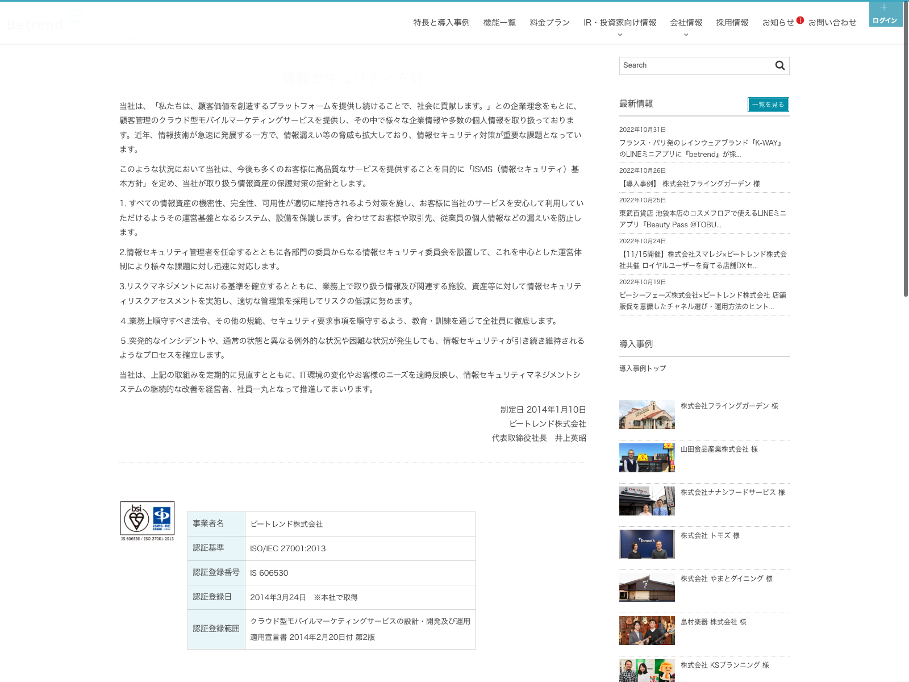Open the 島村楽器 case study thumbnail
The image size is (909, 682).
click(647, 630)
